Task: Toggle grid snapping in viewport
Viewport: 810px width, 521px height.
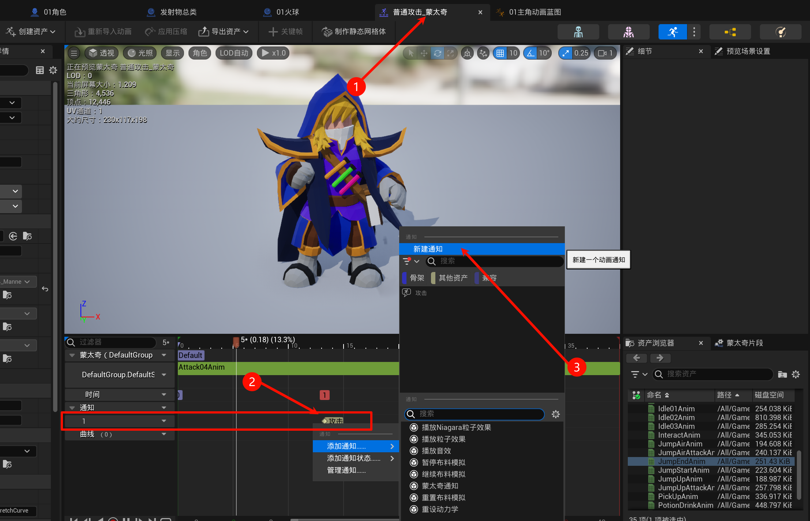Action: pos(500,53)
